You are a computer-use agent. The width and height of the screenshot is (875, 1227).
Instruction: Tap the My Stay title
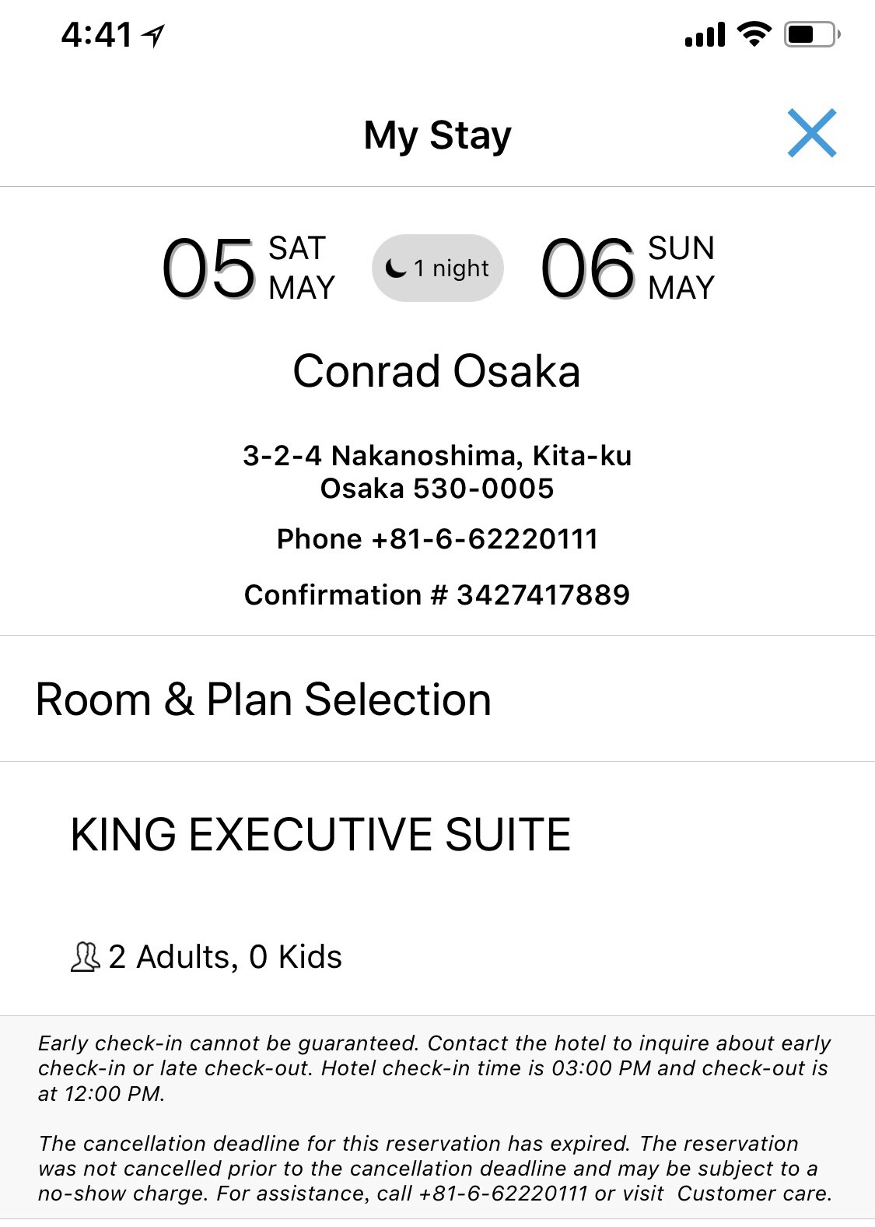[437, 135]
